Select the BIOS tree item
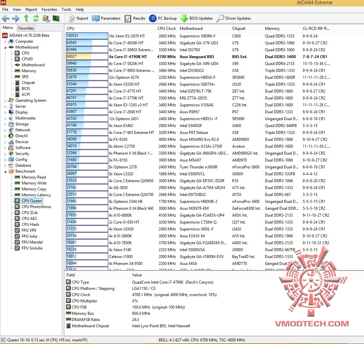 pos(23,89)
